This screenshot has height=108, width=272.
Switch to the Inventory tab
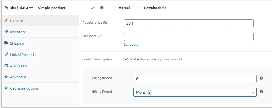tap(40, 32)
